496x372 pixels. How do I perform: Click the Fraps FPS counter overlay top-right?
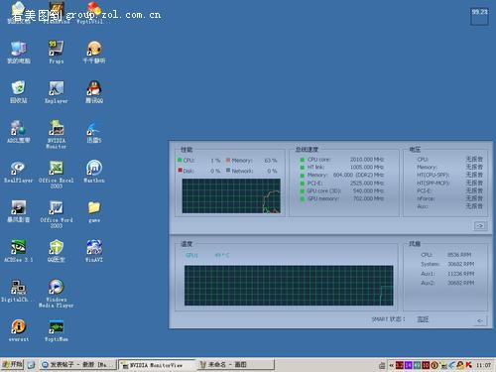point(479,17)
